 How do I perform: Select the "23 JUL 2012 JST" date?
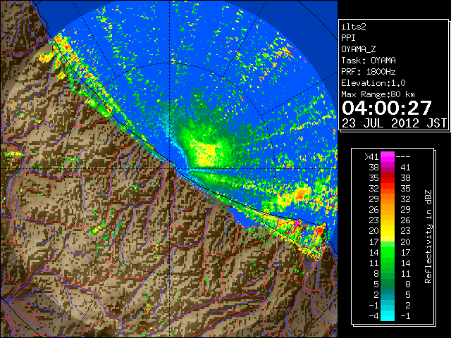coord(394,123)
